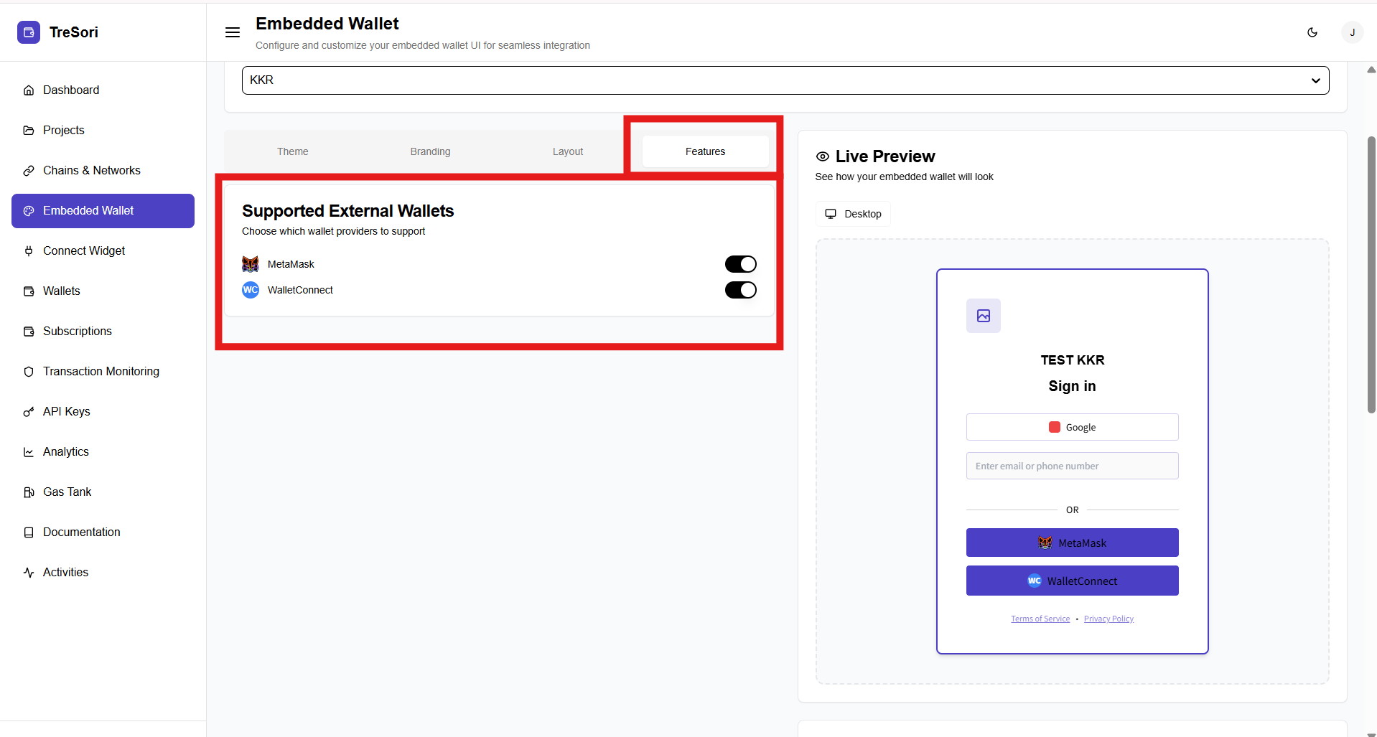Click the purple MetaMask preview button
Viewport: 1377px width, 737px height.
pyautogui.click(x=1072, y=543)
